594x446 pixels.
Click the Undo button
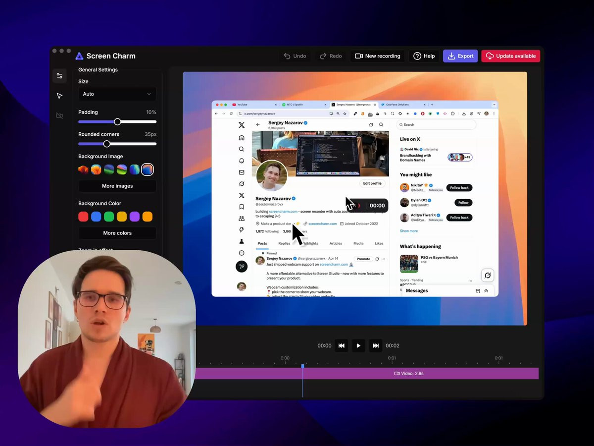click(295, 56)
